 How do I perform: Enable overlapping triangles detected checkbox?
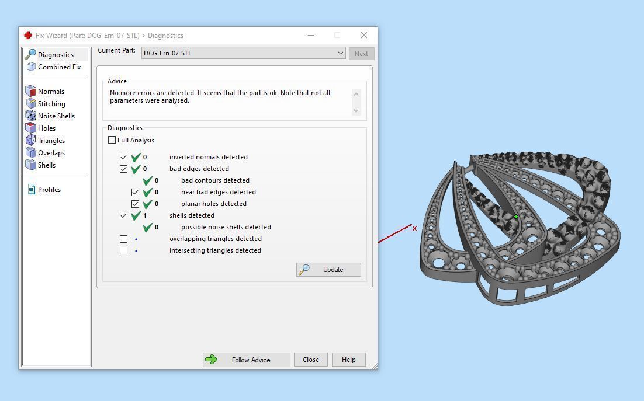click(124, 239)
